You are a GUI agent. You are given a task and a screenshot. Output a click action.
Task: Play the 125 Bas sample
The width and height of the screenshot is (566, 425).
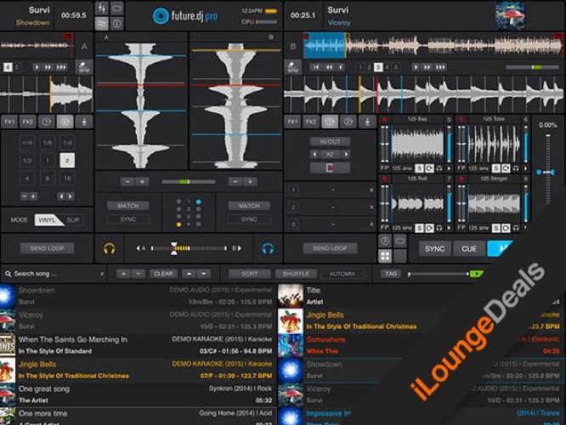pos(449,168)
